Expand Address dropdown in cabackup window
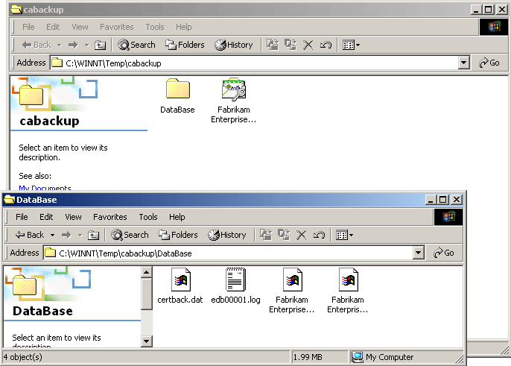The height and width of the screenshot is (366, 511). [464, 63]
